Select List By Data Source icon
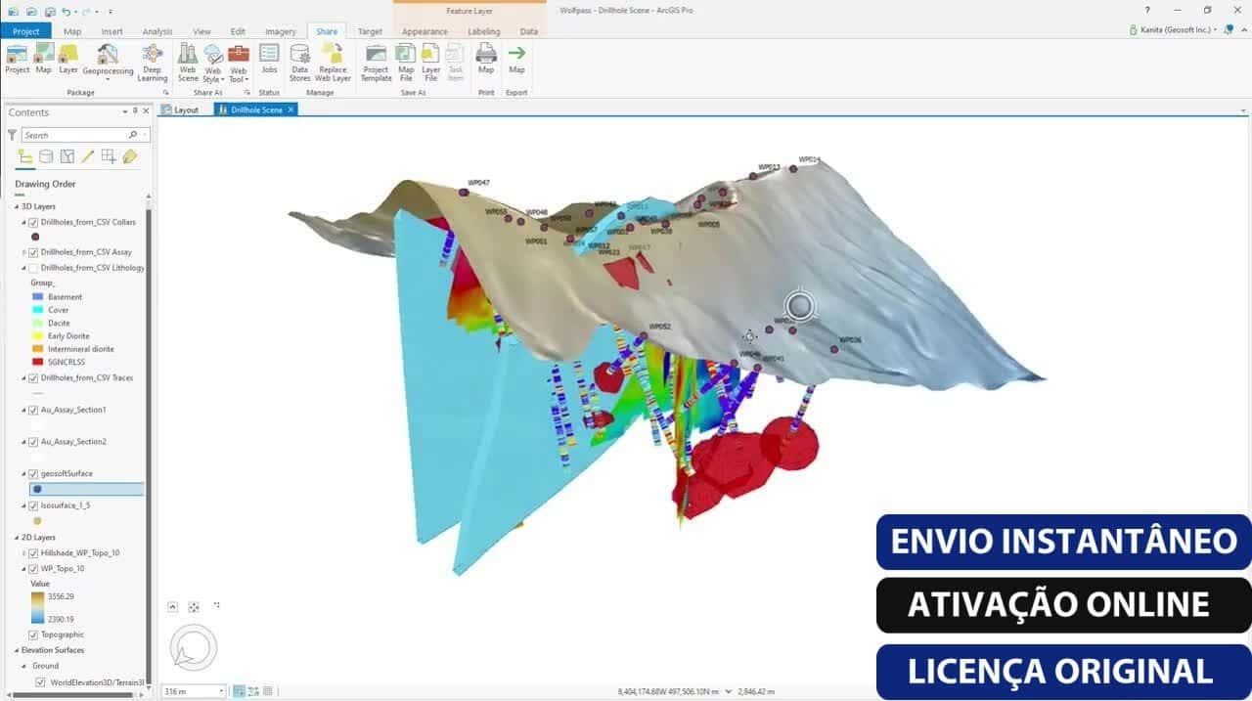 (x=46, y=156)
